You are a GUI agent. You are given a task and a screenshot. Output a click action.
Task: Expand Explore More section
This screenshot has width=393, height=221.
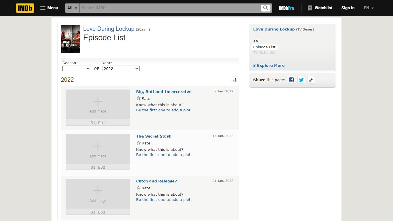(269, 65)
